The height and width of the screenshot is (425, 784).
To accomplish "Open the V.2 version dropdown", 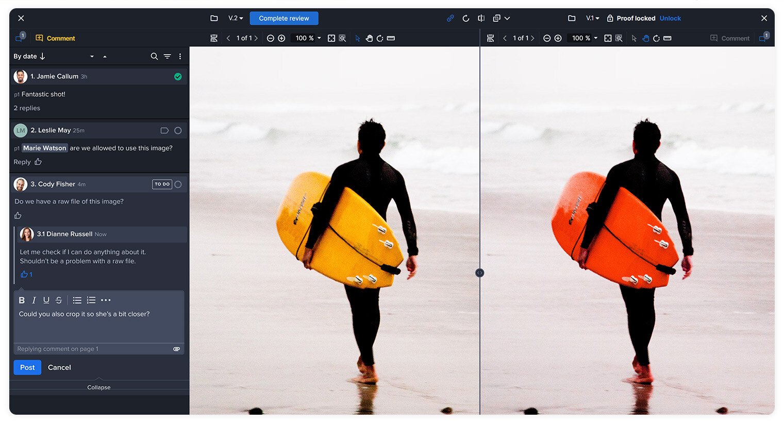I will 236,18.
